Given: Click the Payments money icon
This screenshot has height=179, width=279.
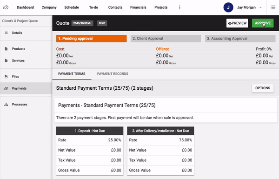Looking at the screenshot, I should [6, 88].
